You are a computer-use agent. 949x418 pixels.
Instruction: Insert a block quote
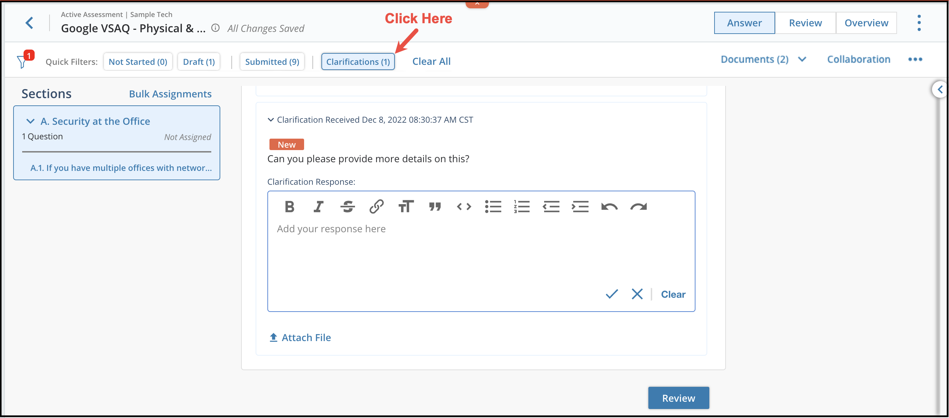(435, 207)
